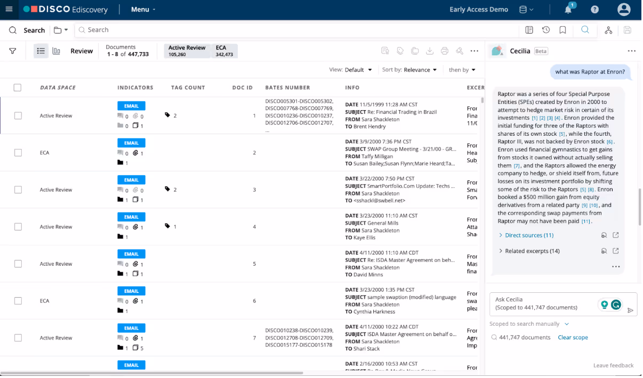The height and width of the screenshot is (378, 643).
Task: Open the saved searches bookmark icon
Action: pos(562,30)
